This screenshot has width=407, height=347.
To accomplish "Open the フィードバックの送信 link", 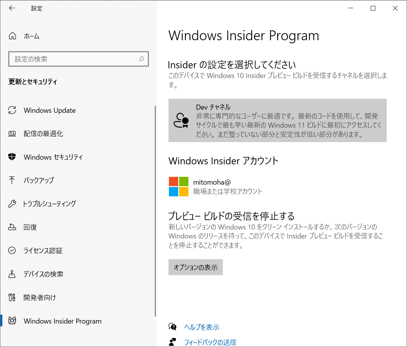I will pyautogui.click(x=210, y=342).
